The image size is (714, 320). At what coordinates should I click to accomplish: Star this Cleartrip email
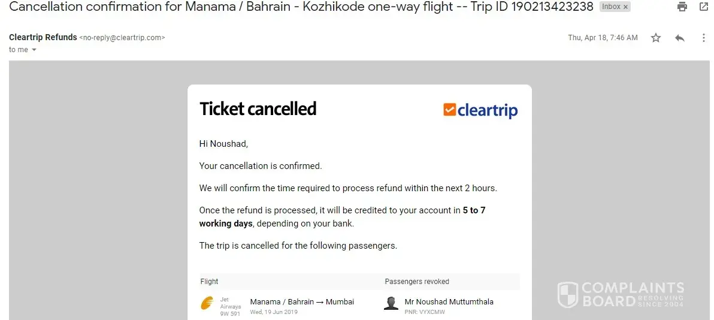pyautogui.click(x=656, y=38)
